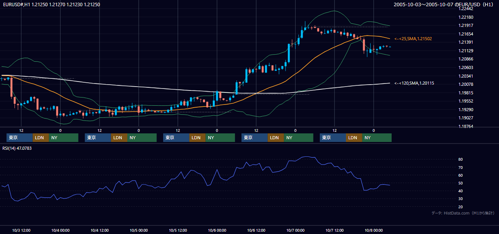Click RSI scale value 70

(x=461, y=167)
